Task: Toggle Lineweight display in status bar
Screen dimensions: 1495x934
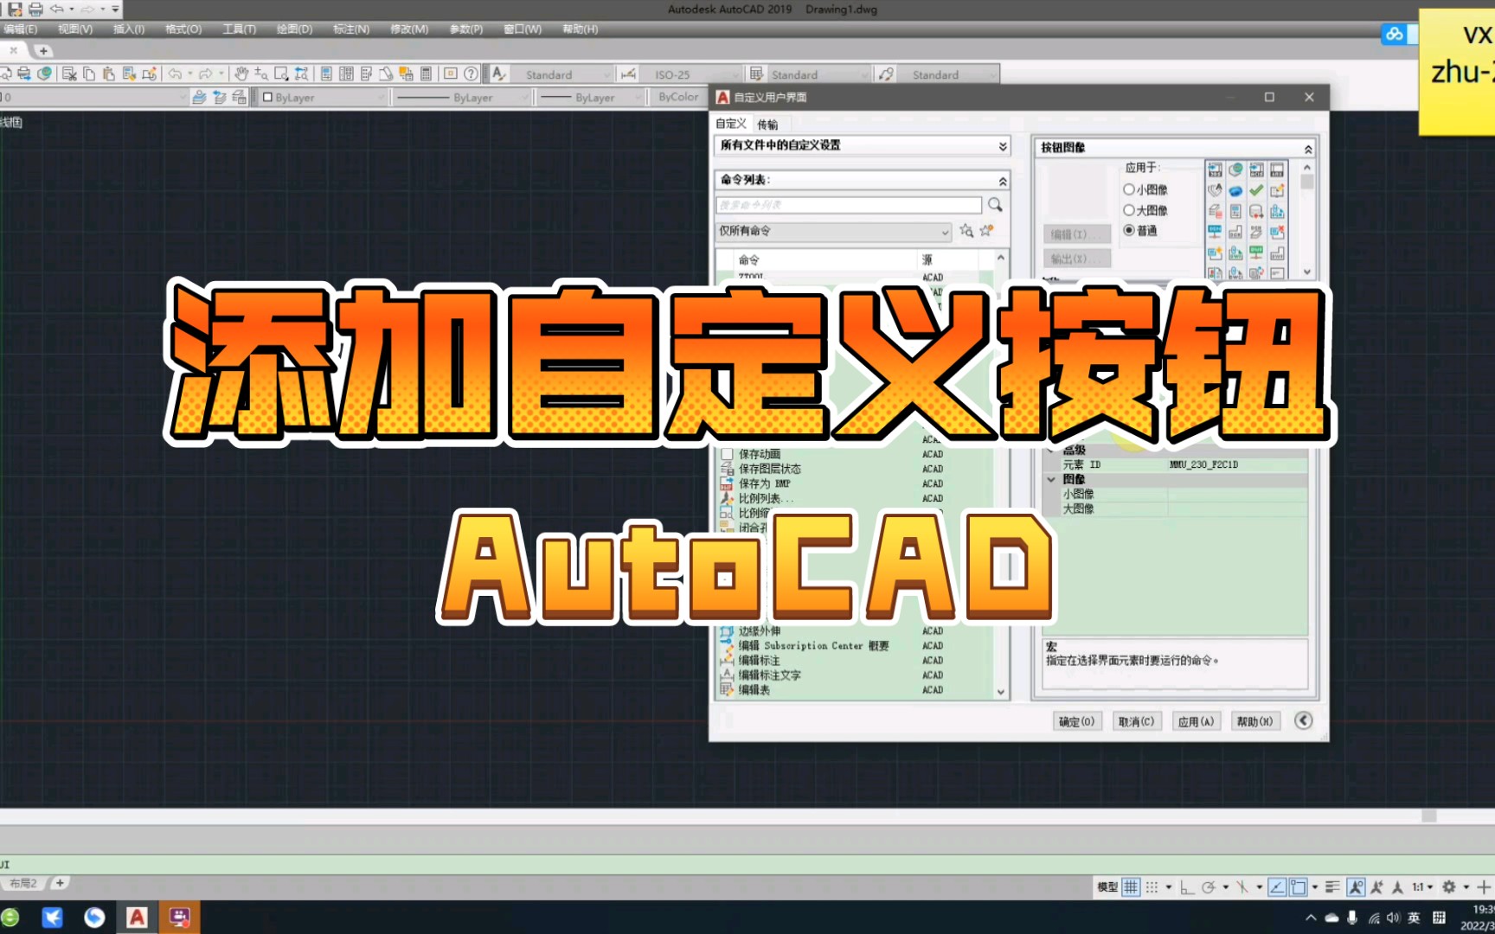Action: (x=1332, y=886)
